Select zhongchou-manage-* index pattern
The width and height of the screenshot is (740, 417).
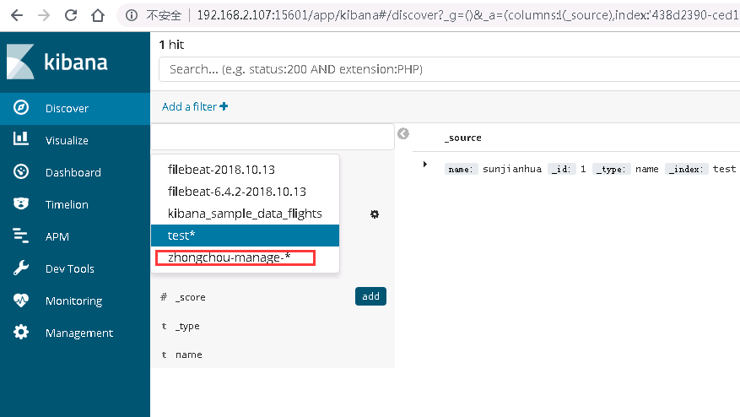coord(245,257)
